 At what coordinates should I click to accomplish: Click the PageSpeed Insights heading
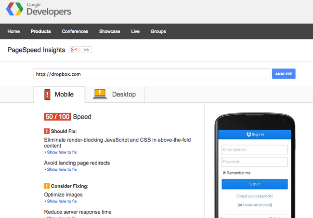[x=36, y=50]
